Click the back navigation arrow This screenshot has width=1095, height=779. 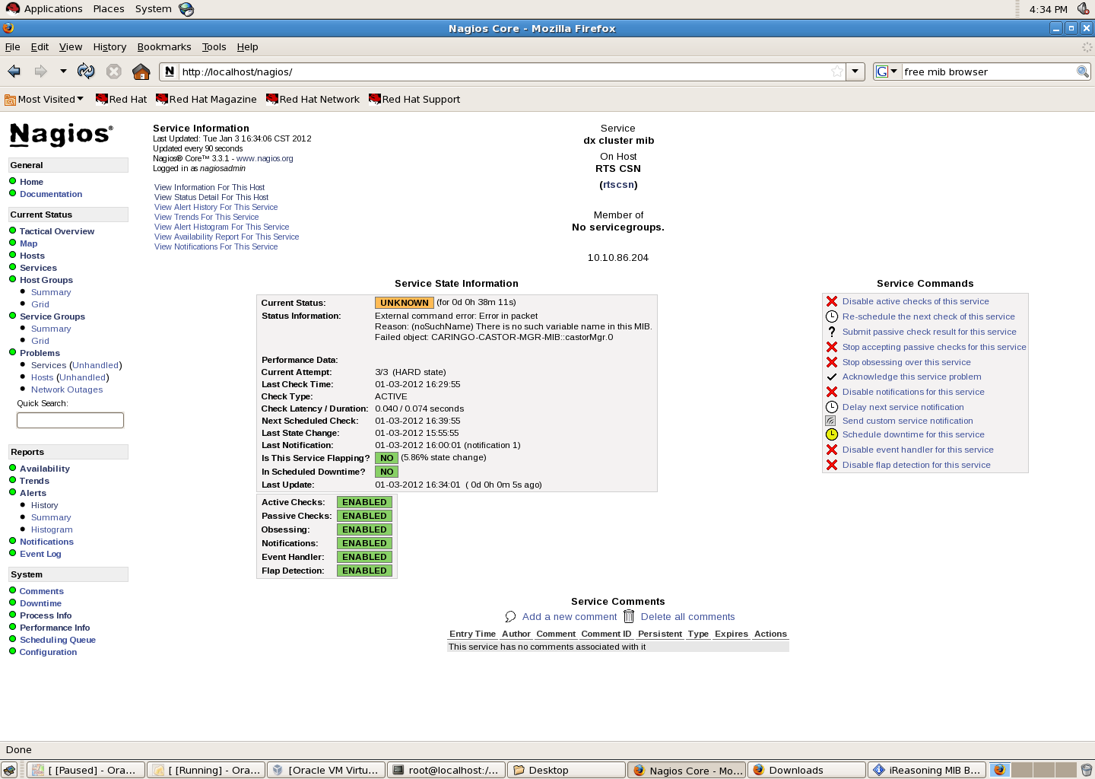coord(14,72)
